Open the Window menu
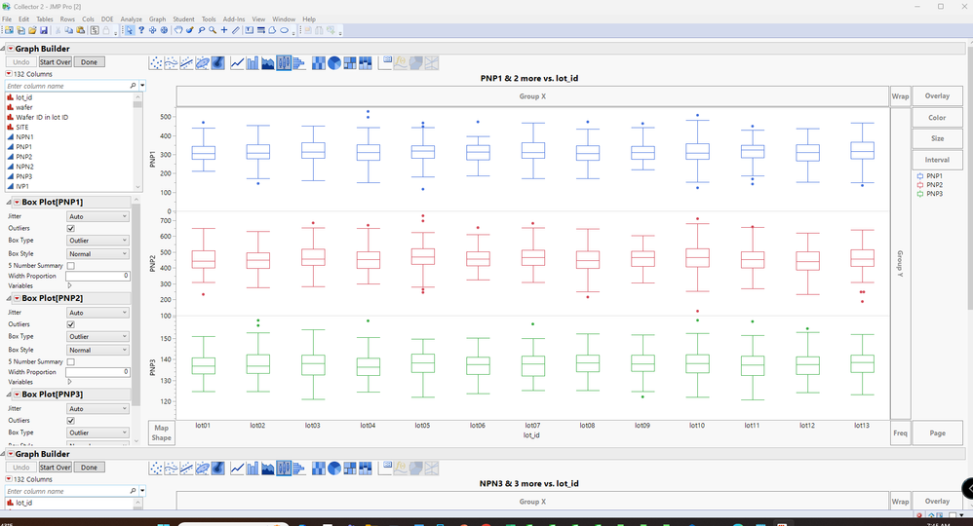 [285, 19]
